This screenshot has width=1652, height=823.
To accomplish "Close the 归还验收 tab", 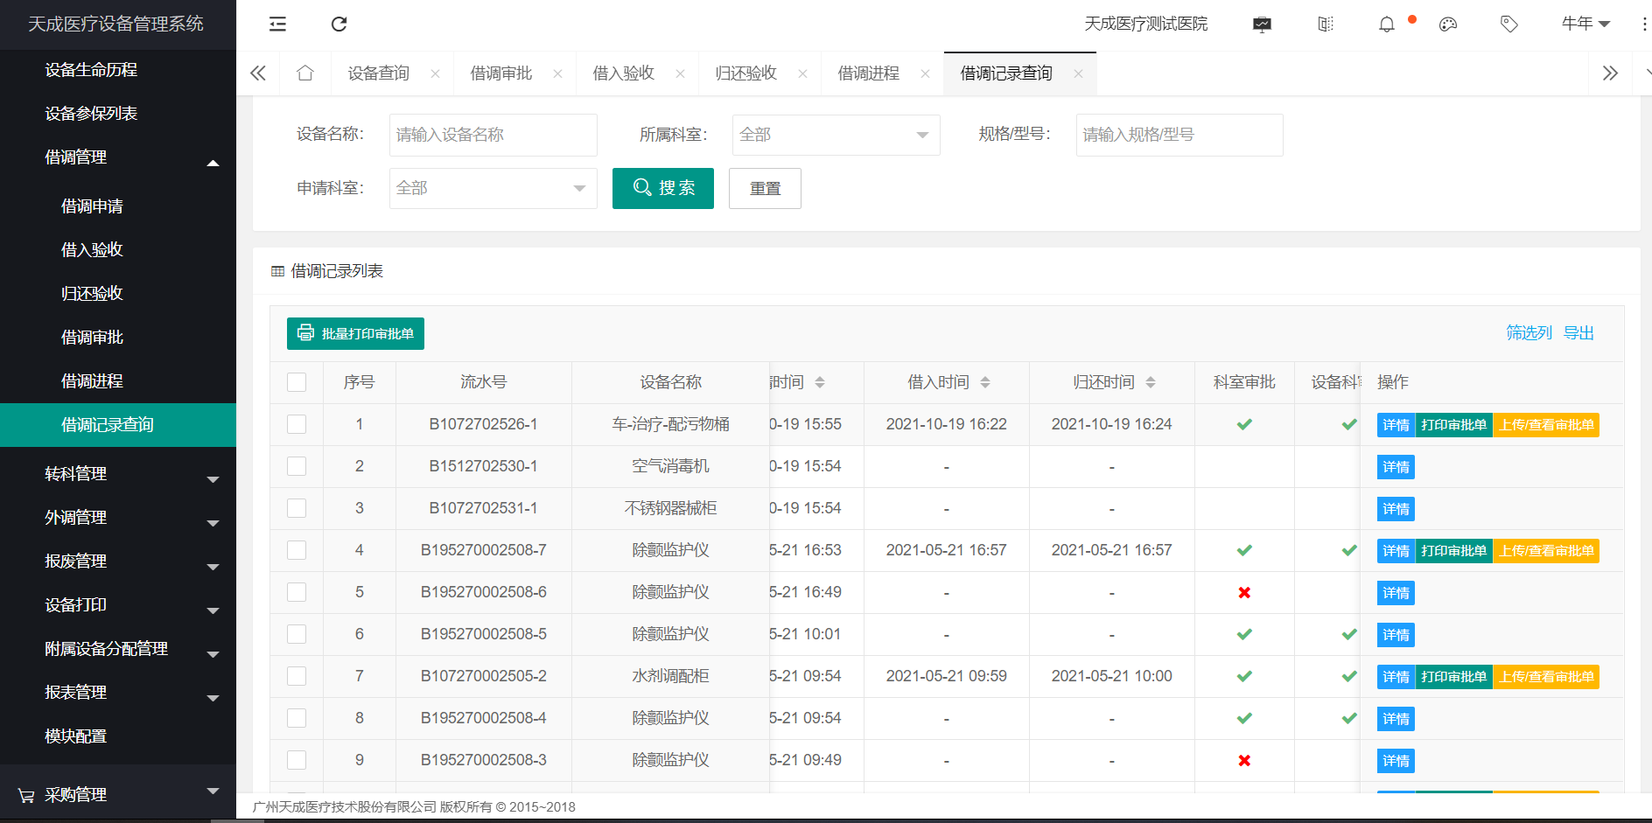I will click(802, 74).
